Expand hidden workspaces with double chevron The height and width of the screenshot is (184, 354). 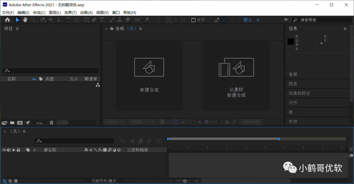tap(286, 20)
